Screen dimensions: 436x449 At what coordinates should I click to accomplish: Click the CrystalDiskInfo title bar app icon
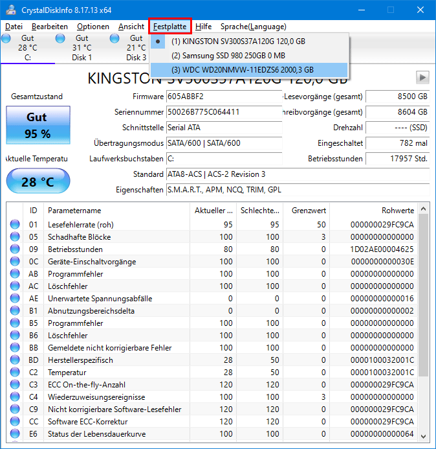click(x=11, y=10)
